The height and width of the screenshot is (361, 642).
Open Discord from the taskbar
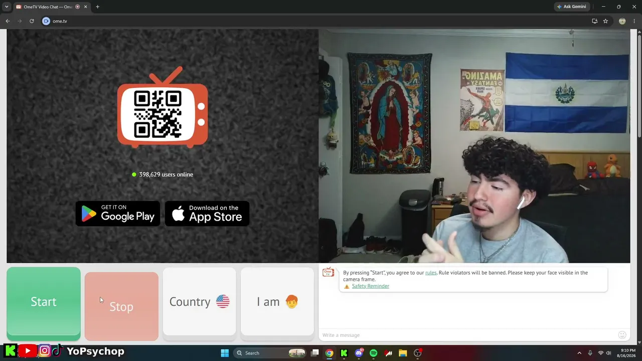coord(359,353)
